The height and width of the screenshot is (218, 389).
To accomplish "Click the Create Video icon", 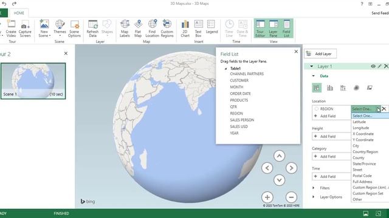I will point(11,28).
